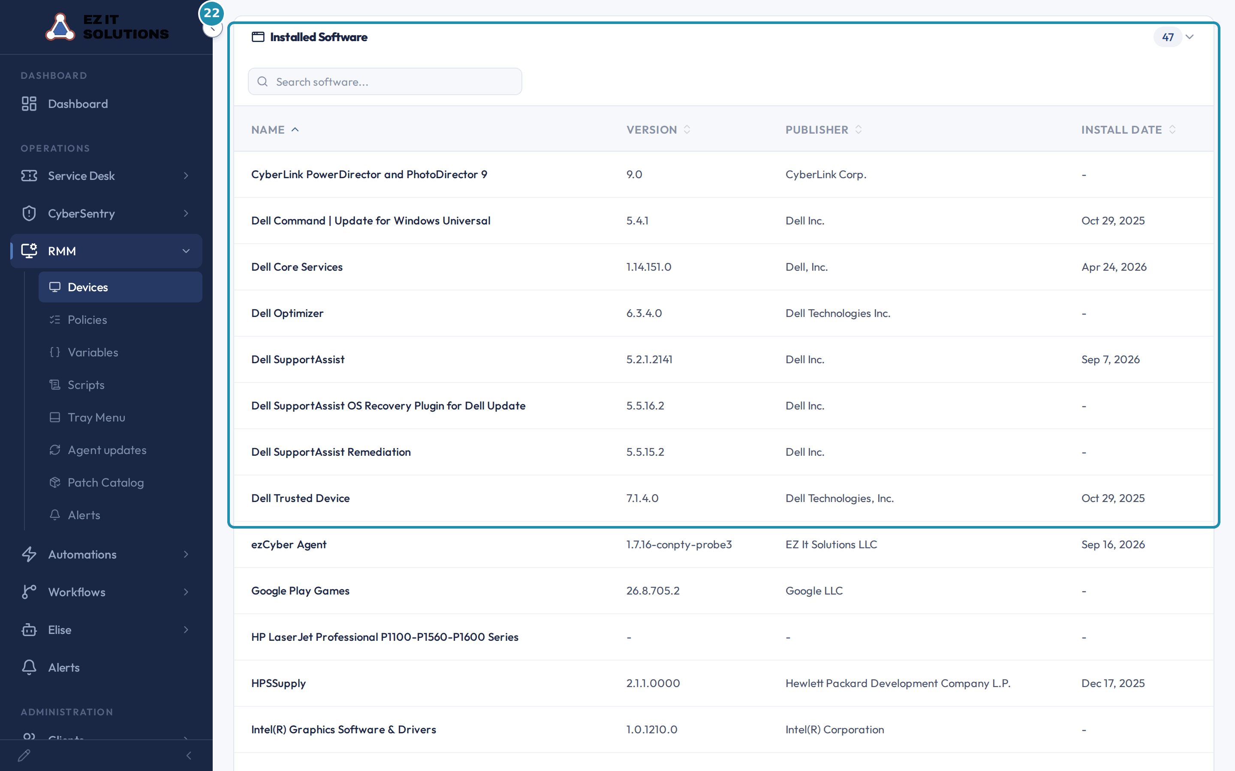Image resolution: width=1235 pixels, height=771 pixels.
Task: Click the HPSSupply software name
Action: point(278,683)
